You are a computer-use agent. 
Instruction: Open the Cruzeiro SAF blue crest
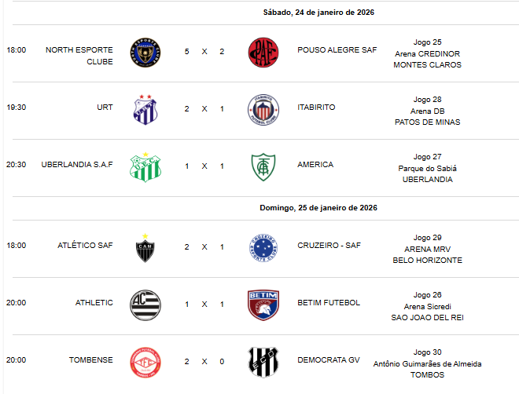[263, 246]
